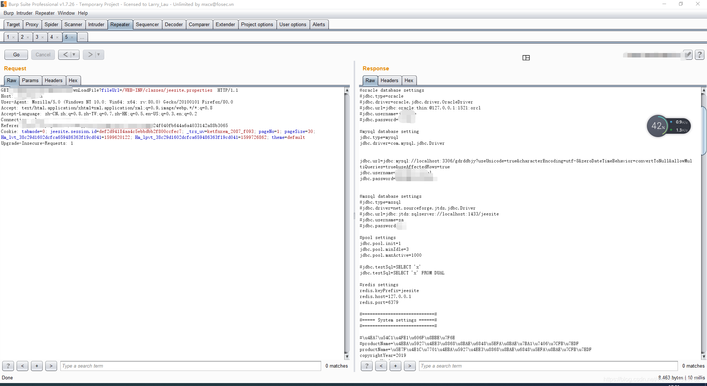Image resolution: width=707 pixels, height=386 pixels.
Task: Close Repeater sub-tab 2
Action: click(28, 37)
